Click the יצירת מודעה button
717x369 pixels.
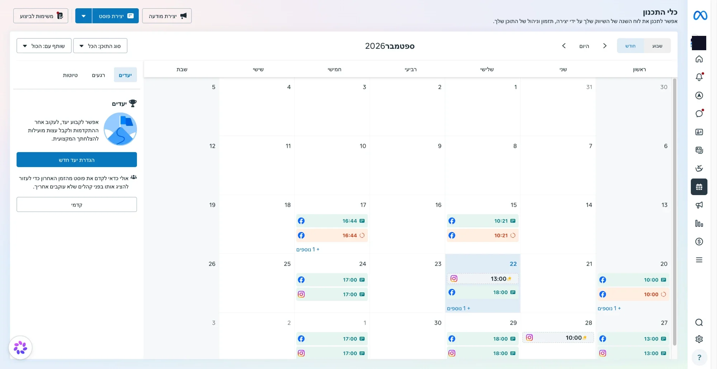[167, 16]
